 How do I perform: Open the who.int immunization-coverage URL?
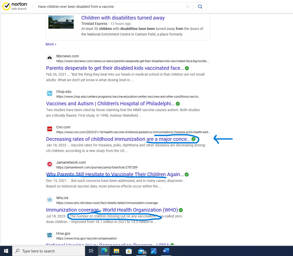pyautogui.click(x=107, y=203)
